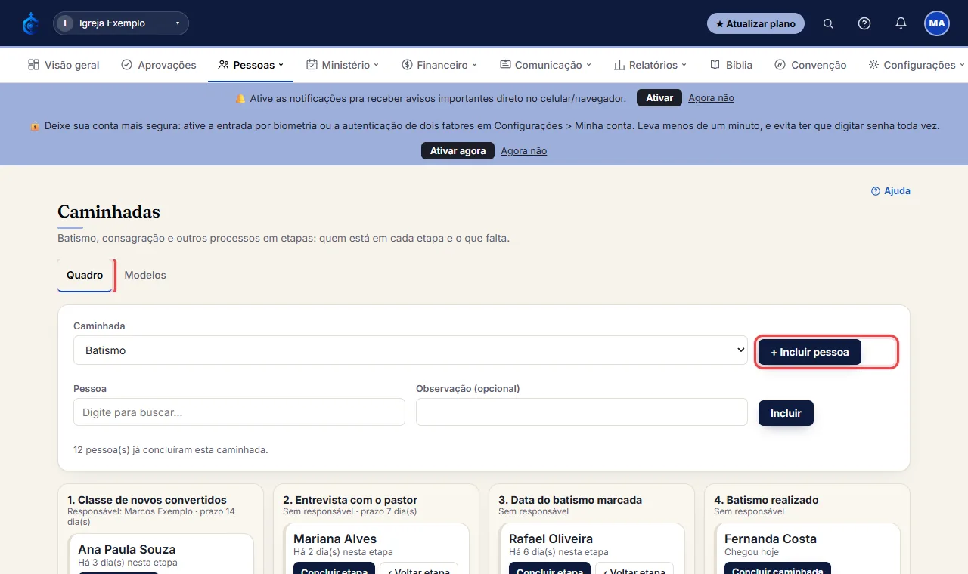Image resolution: width=968 pixels, height=574 pixels.
Task: Expand the Configurações menu
Action: [x=917, y=65]
